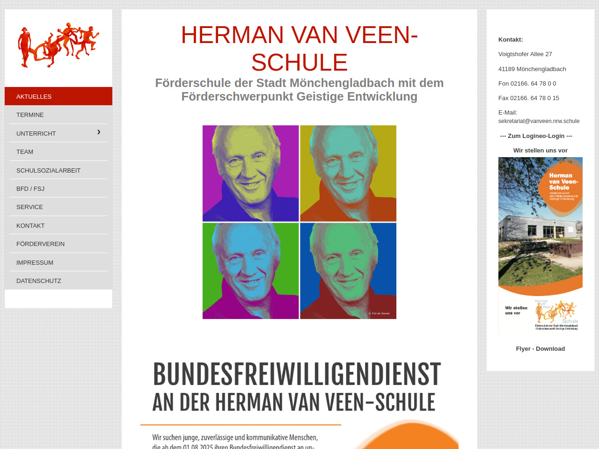
Task: Click the Zum Logineo-Login link
Action: (x=536, y=136)
